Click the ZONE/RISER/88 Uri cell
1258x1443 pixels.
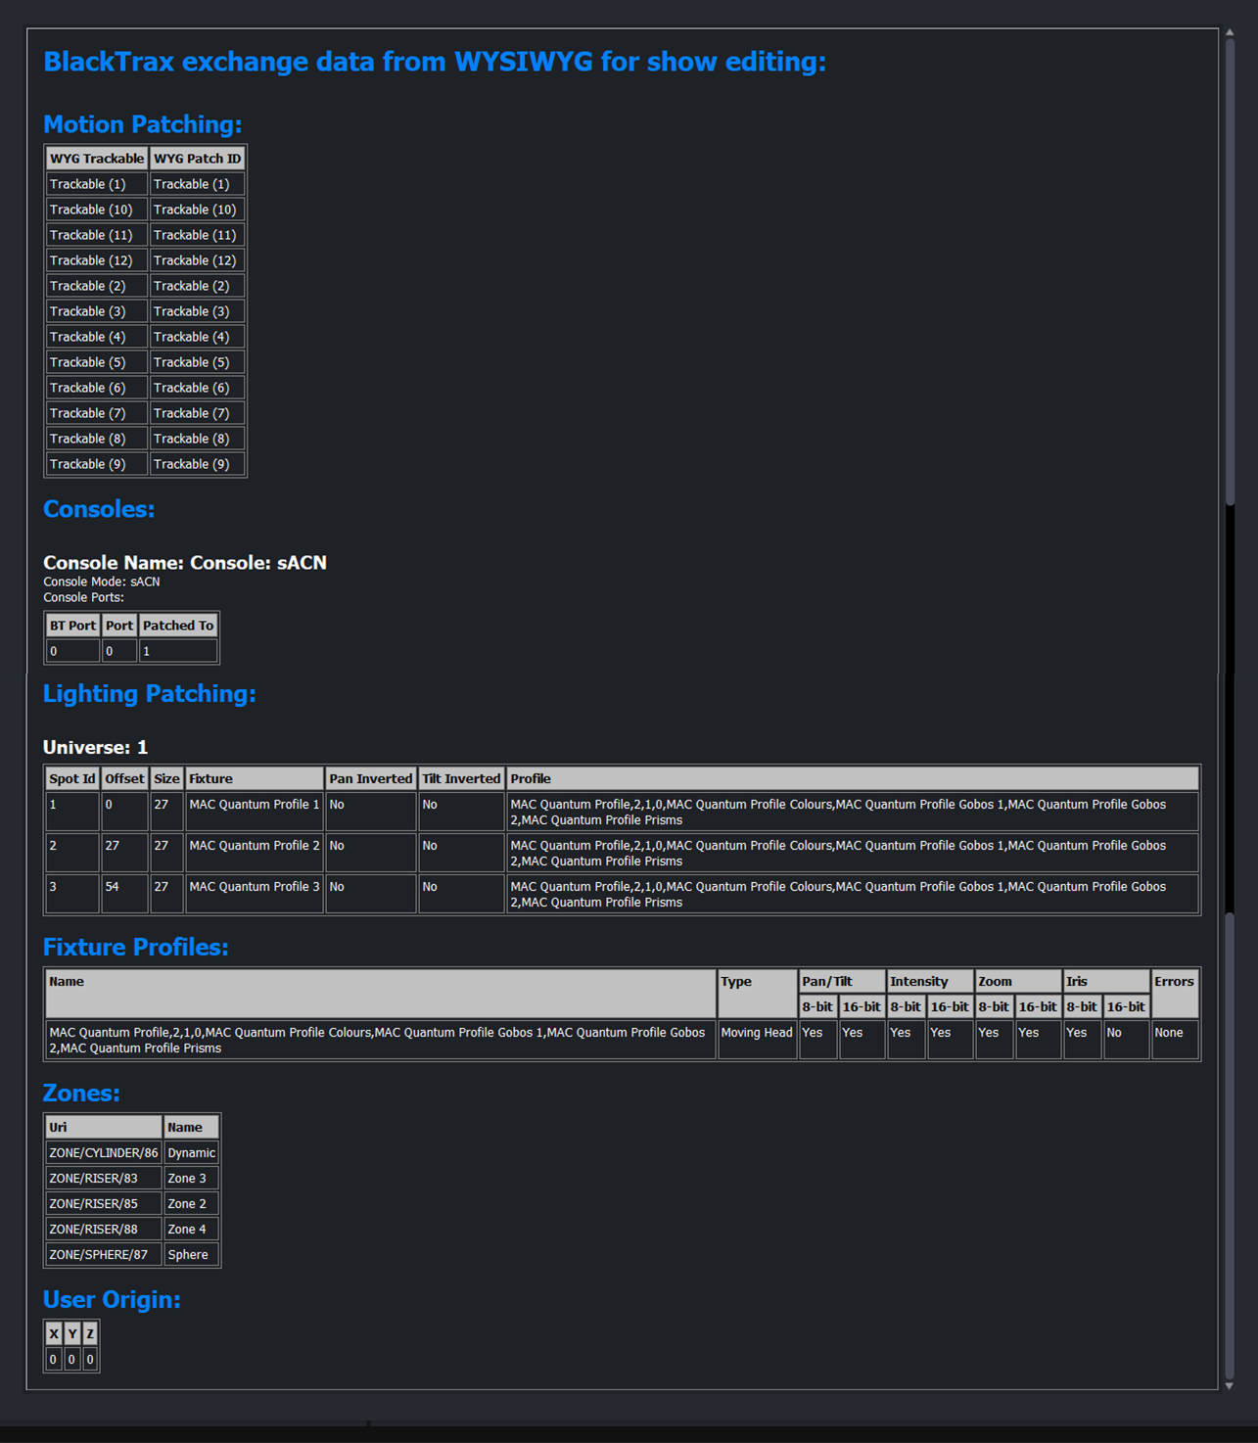(x=93, y=1230)
